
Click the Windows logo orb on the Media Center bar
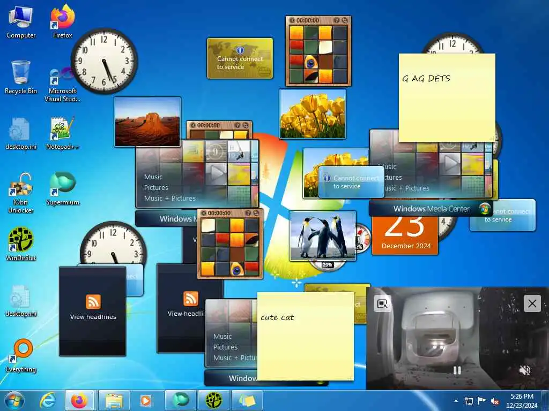click(x=485, y=209)
